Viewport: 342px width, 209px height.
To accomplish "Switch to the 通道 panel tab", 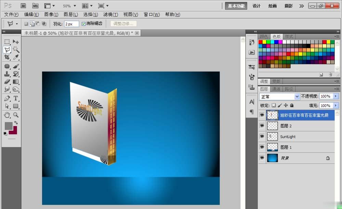I will coord(276,89).
